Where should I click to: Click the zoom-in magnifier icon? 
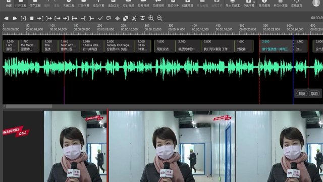[151, 18]
